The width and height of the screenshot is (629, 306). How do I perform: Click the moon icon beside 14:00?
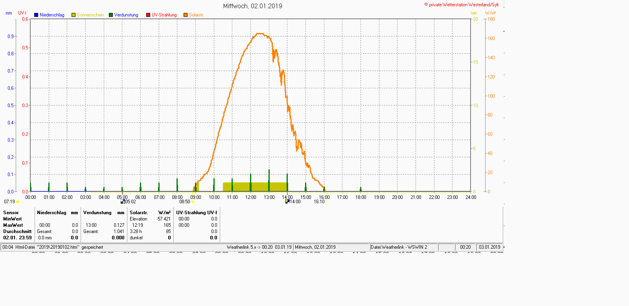pyautogui.click(x=287, y=202)
